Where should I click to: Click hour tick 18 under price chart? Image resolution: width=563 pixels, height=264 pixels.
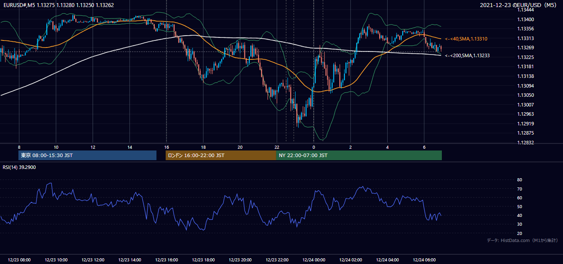tap(203, 147)
